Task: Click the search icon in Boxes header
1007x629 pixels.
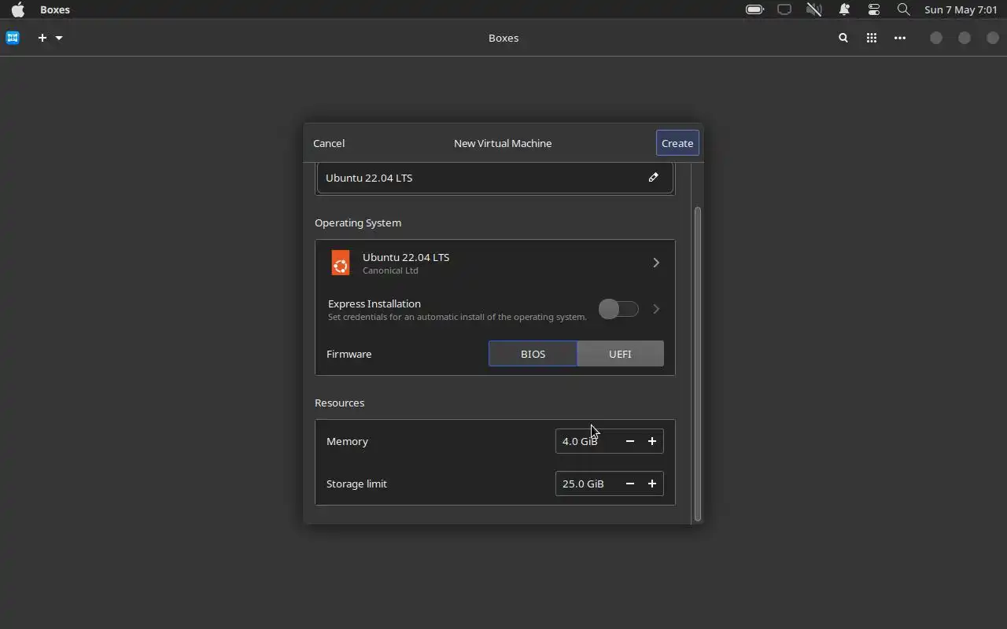Action: point(843,38)
